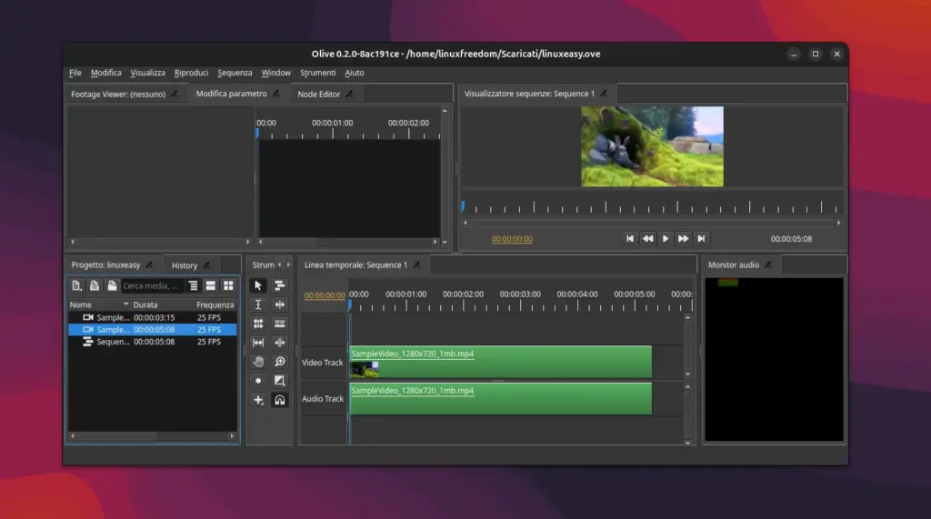Select the Slip tool

click(x=257, y=343)
